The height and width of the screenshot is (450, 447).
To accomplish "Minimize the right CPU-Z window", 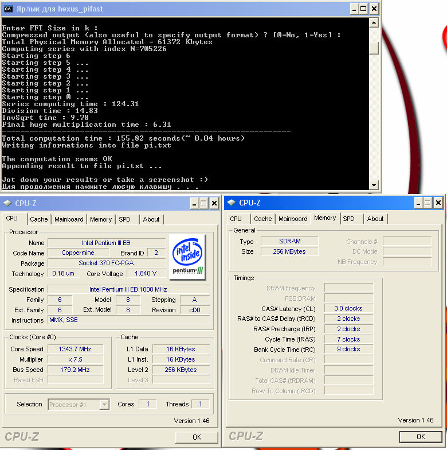I will [x=418, y=203].
